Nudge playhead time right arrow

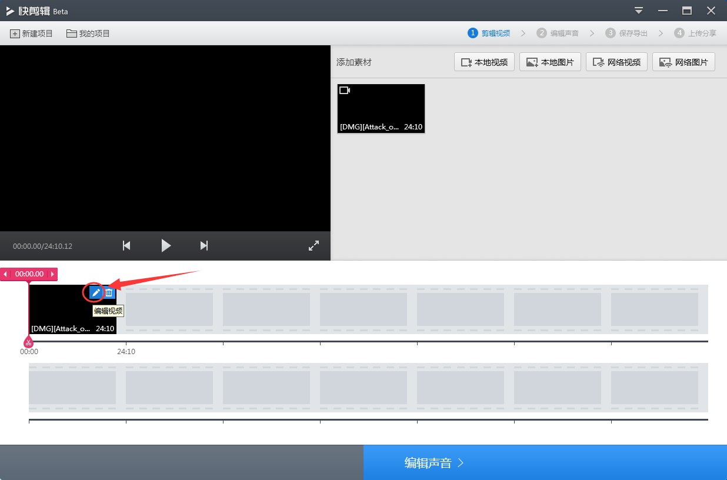point(52,274)
